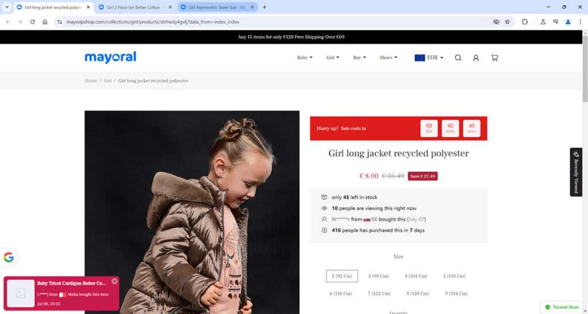Viewport: 588px width, 314px height.
Task: Go to Home breadcrumb link
Action: pyautogui.click(x=91, y=80)
